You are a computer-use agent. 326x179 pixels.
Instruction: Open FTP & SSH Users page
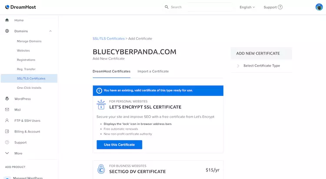tap(27, 121)
